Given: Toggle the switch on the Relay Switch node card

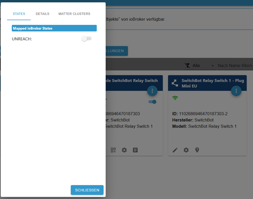Looking at the screenshot, I should tap(152, 102).
